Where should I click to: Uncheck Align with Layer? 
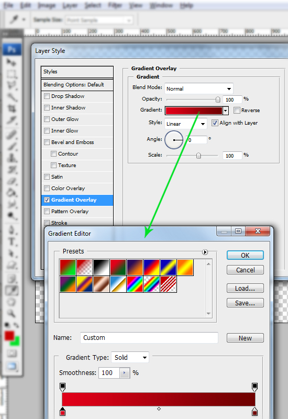(x=215, y=123)
